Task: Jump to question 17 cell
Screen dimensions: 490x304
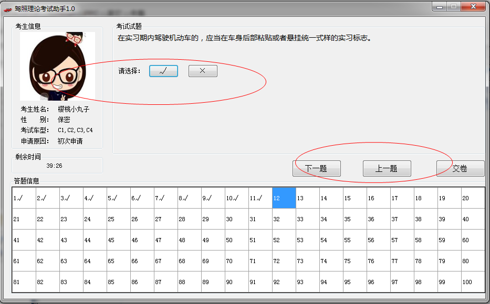Action: (402, 198)
